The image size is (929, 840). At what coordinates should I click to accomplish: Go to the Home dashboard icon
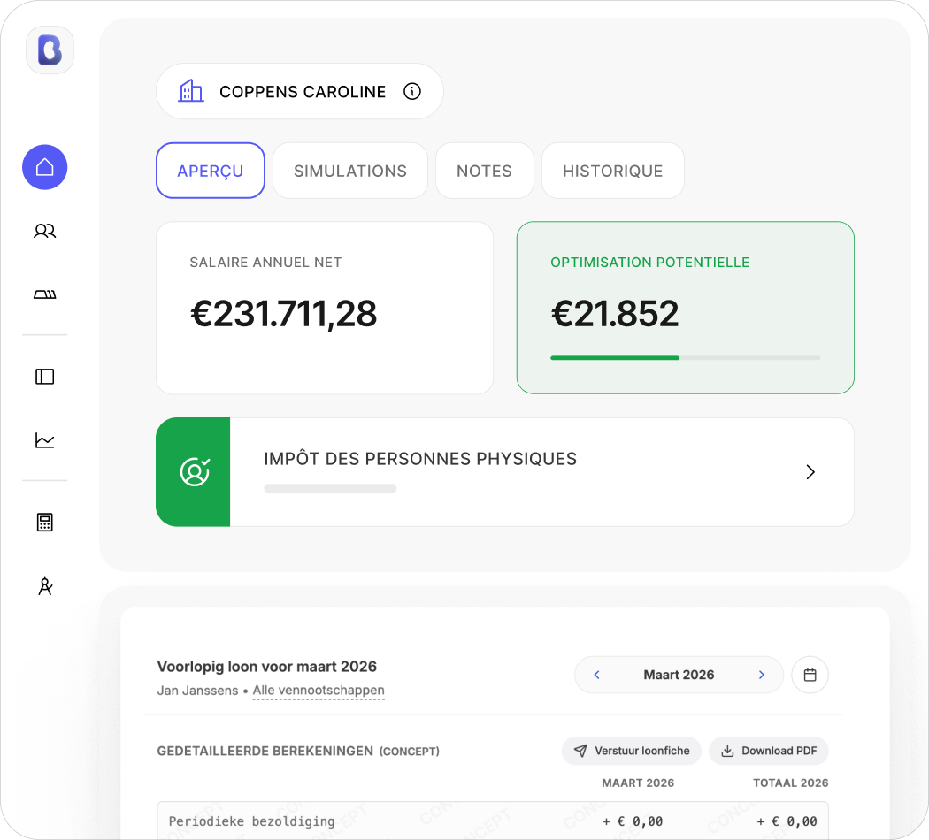click(45, 167)
